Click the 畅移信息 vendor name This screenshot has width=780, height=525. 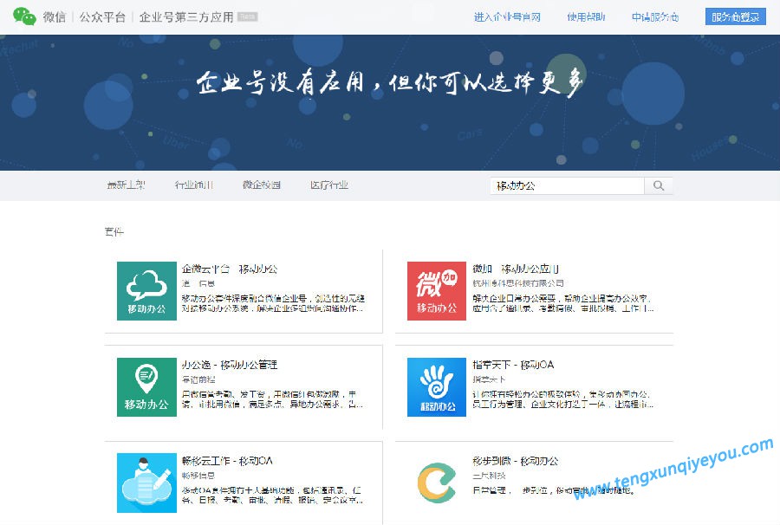pos(198,476)
